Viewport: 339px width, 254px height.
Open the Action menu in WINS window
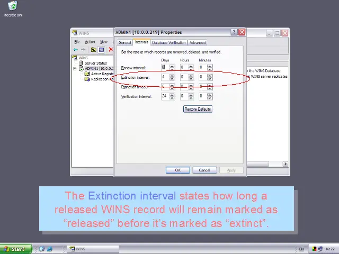[x=90, y=42]
